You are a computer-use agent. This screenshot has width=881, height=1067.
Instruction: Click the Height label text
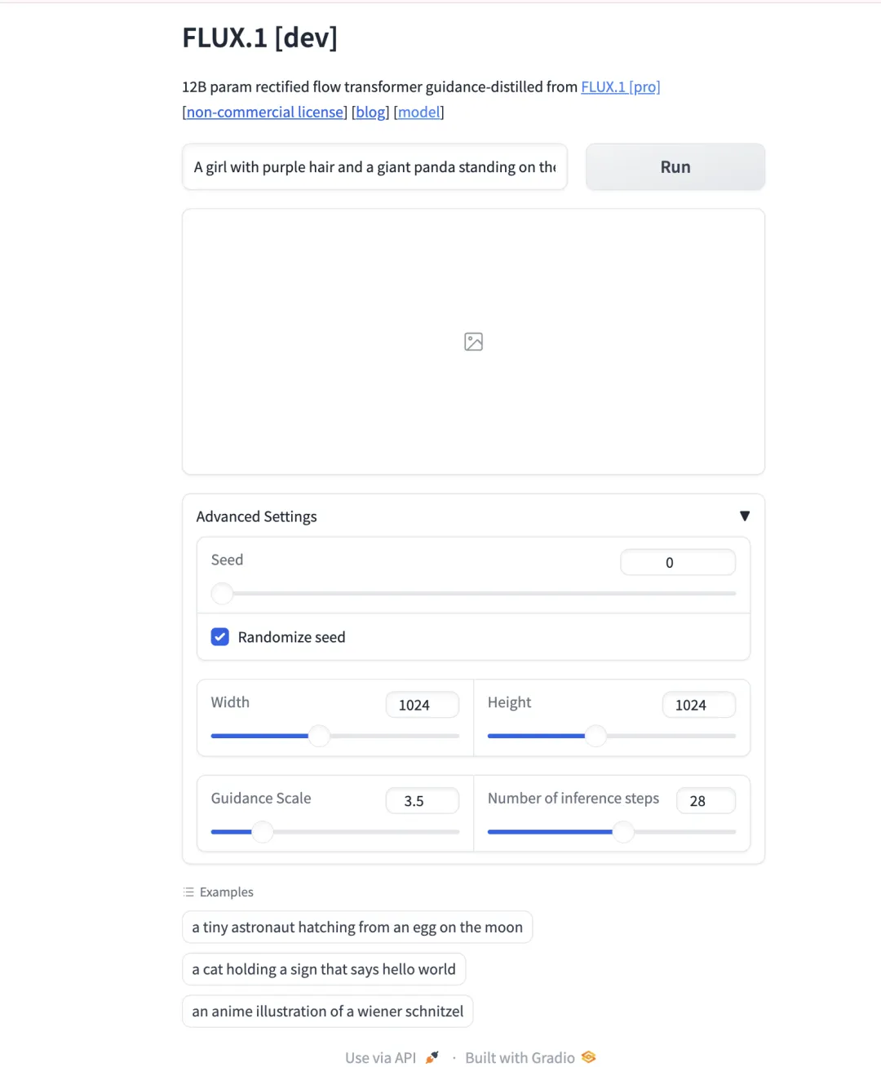(509, 702)
